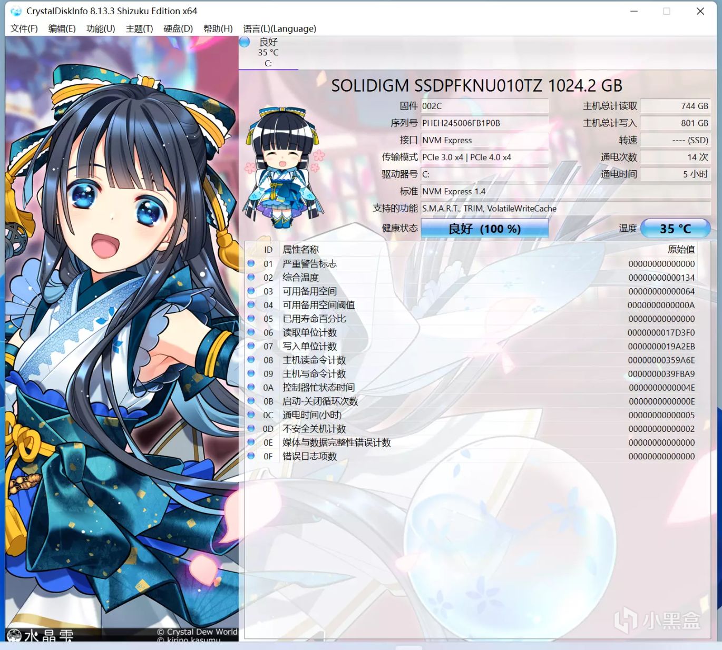Click the blue health orb beside 良好

click(x=245, y=42)
